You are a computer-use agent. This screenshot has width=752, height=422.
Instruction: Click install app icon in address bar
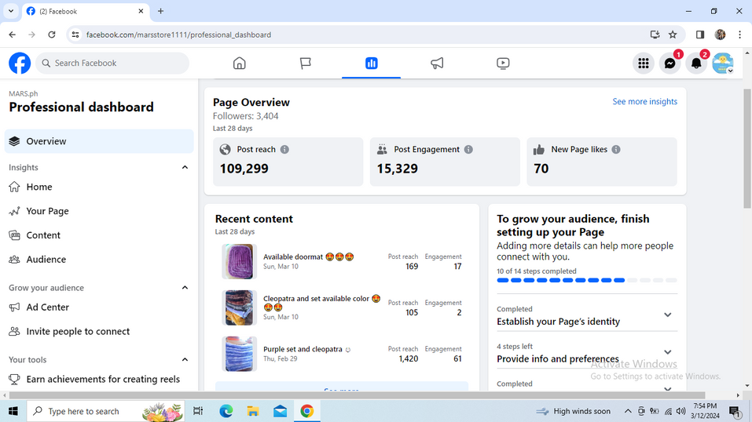pos(655,35)
